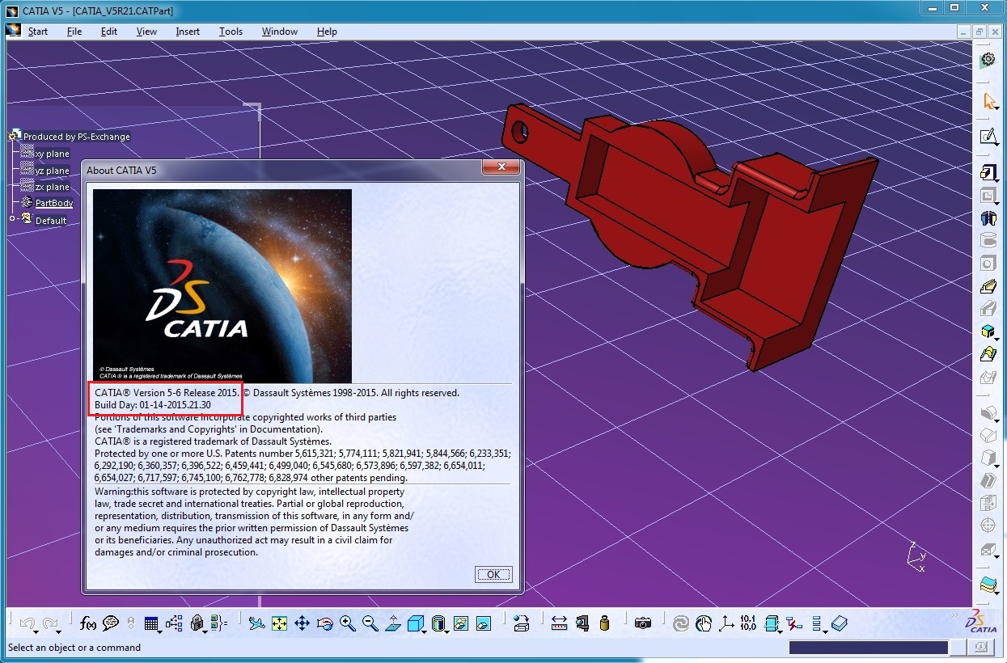Screen dimensions: 1007x663
Task: Open the Measure Between ruler tool
Action: [559, 623]
